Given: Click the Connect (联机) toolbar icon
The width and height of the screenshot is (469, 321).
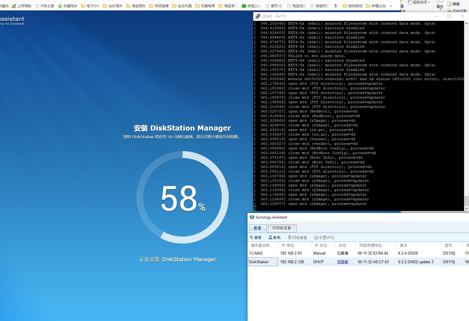Looking at the screenshot, I should pyautogui.click(x=270, y=237).
